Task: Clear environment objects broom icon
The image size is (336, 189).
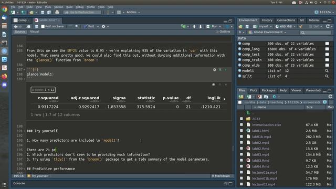Action: (x=301, y=27)
